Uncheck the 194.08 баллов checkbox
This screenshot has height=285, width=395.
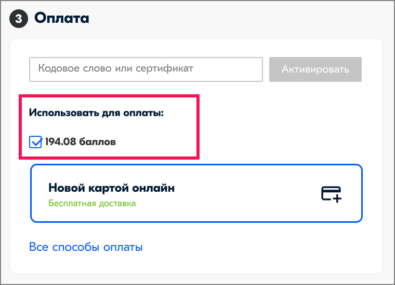click(35, 142)
